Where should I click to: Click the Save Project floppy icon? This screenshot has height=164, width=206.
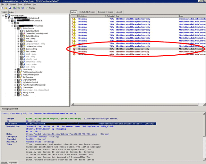coord(10,8)
